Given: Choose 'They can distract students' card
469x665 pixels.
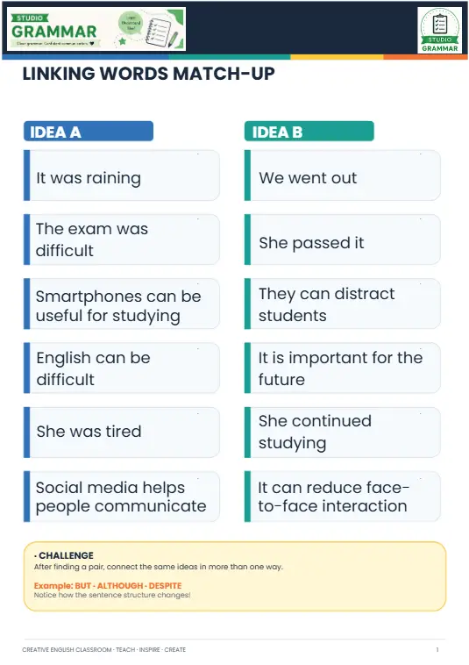Looking at the screenshot, I should (x=342, y=304).
